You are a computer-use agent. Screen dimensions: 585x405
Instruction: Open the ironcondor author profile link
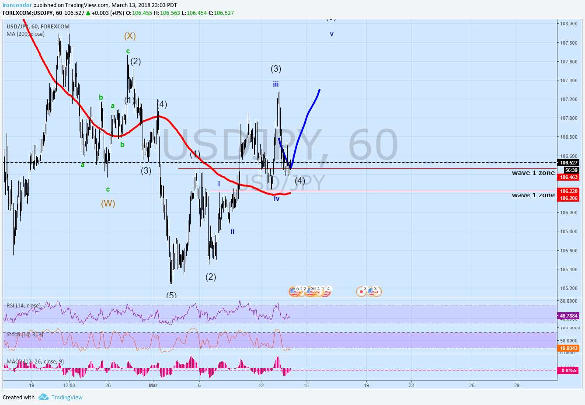[x=17, y=5]
